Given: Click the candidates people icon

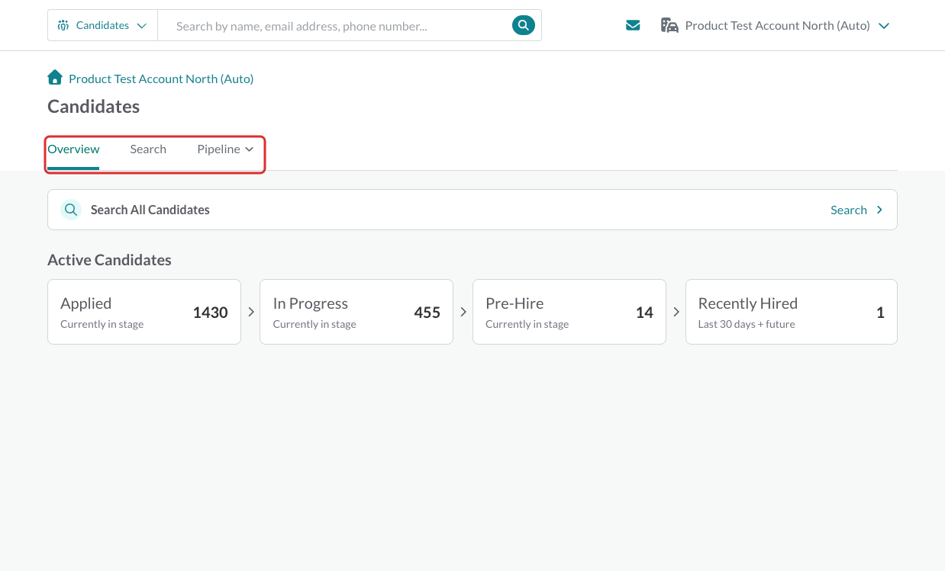Looking at the screenshot, I should point(63,25).
